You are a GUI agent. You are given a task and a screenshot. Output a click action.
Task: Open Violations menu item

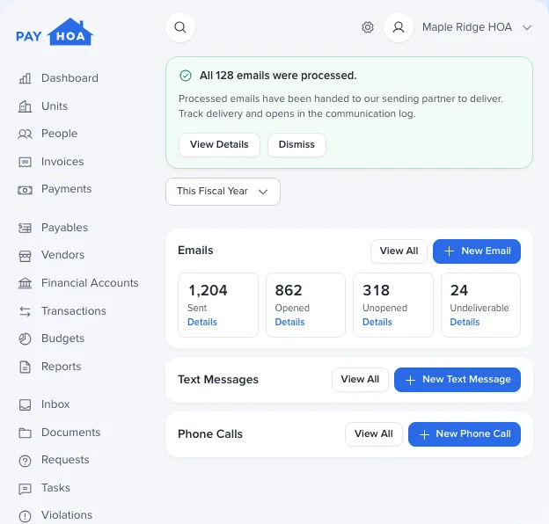point(67,515)
